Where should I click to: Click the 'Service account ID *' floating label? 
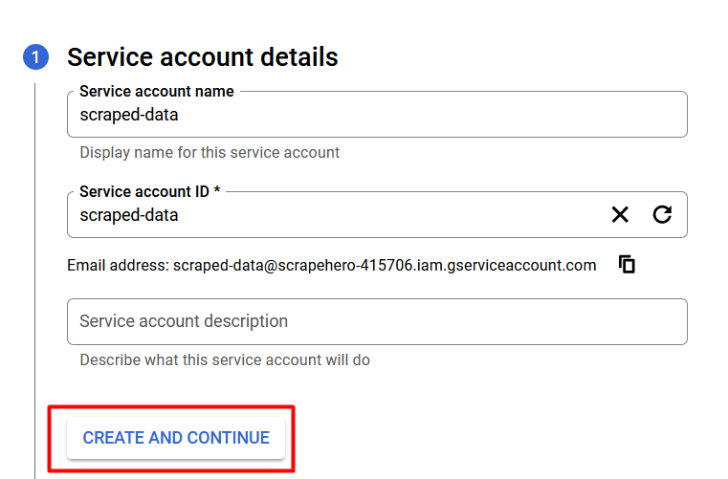coord(149,191)
